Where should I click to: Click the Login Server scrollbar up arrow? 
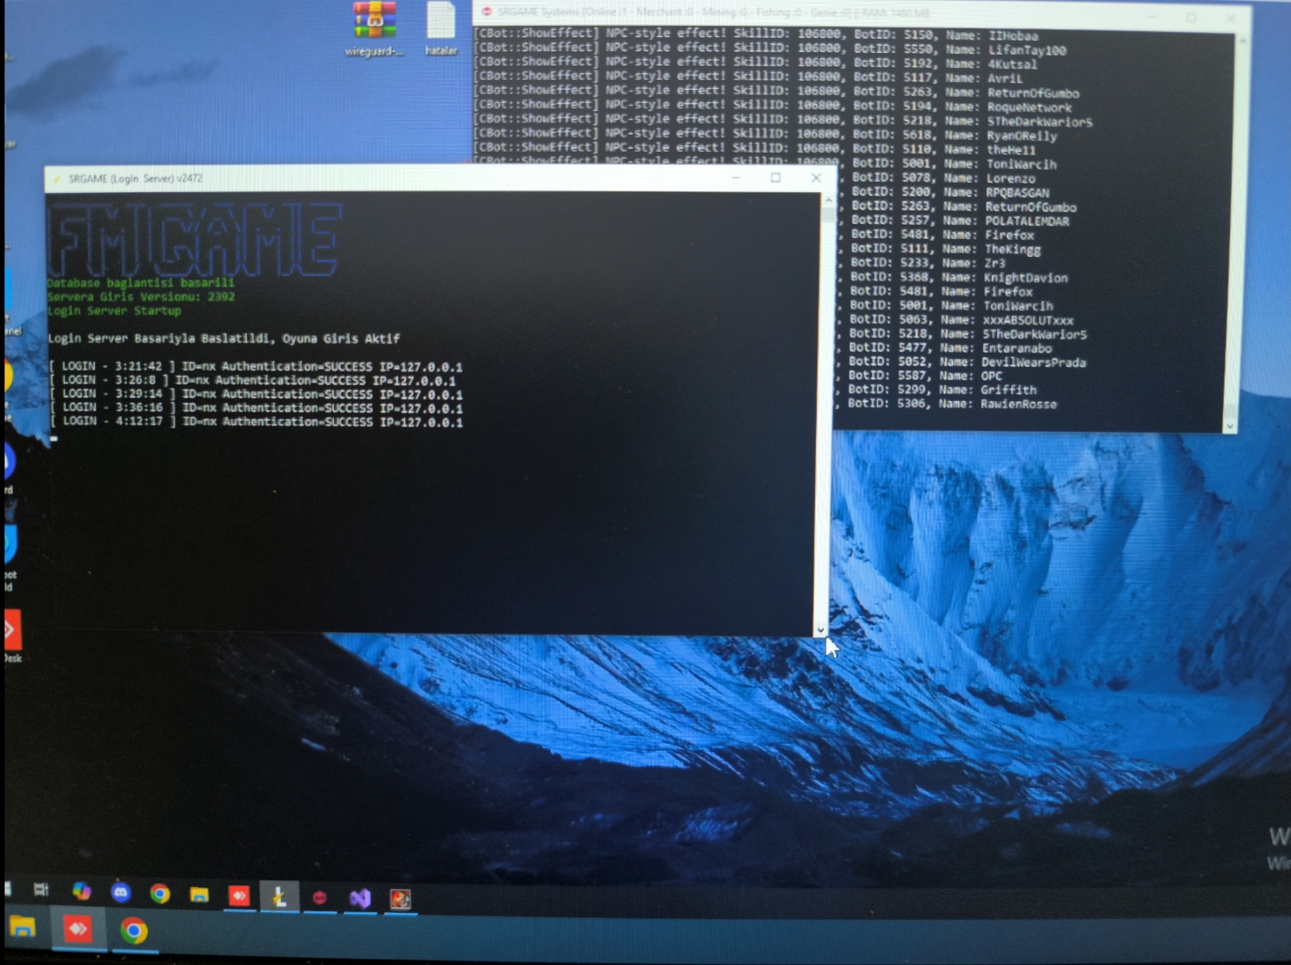pos(828,201)
